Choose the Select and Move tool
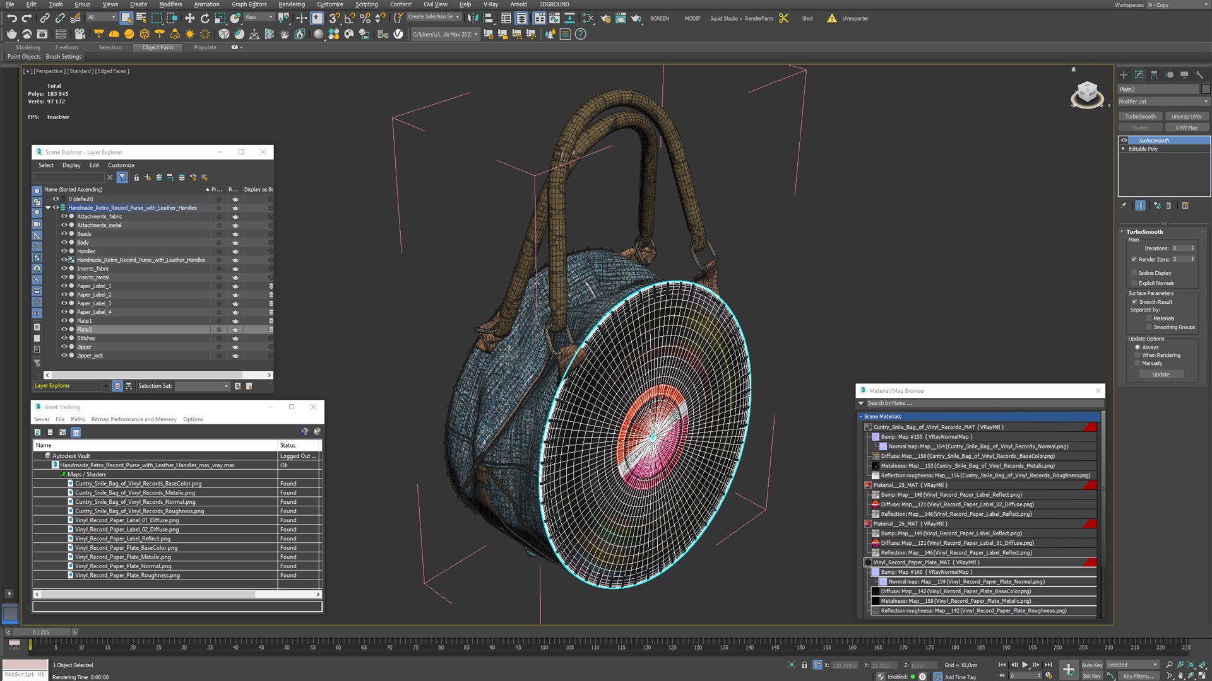Viewport: 1212px width, 681px height. 189,18
